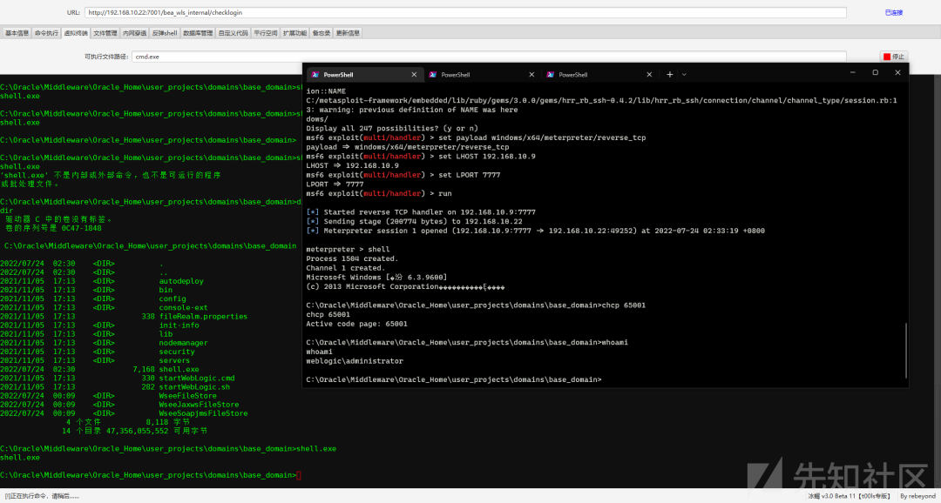This screenshot has width=941, height=503.
Task: Open the 反弹shell tab
Action: point(165,33)
